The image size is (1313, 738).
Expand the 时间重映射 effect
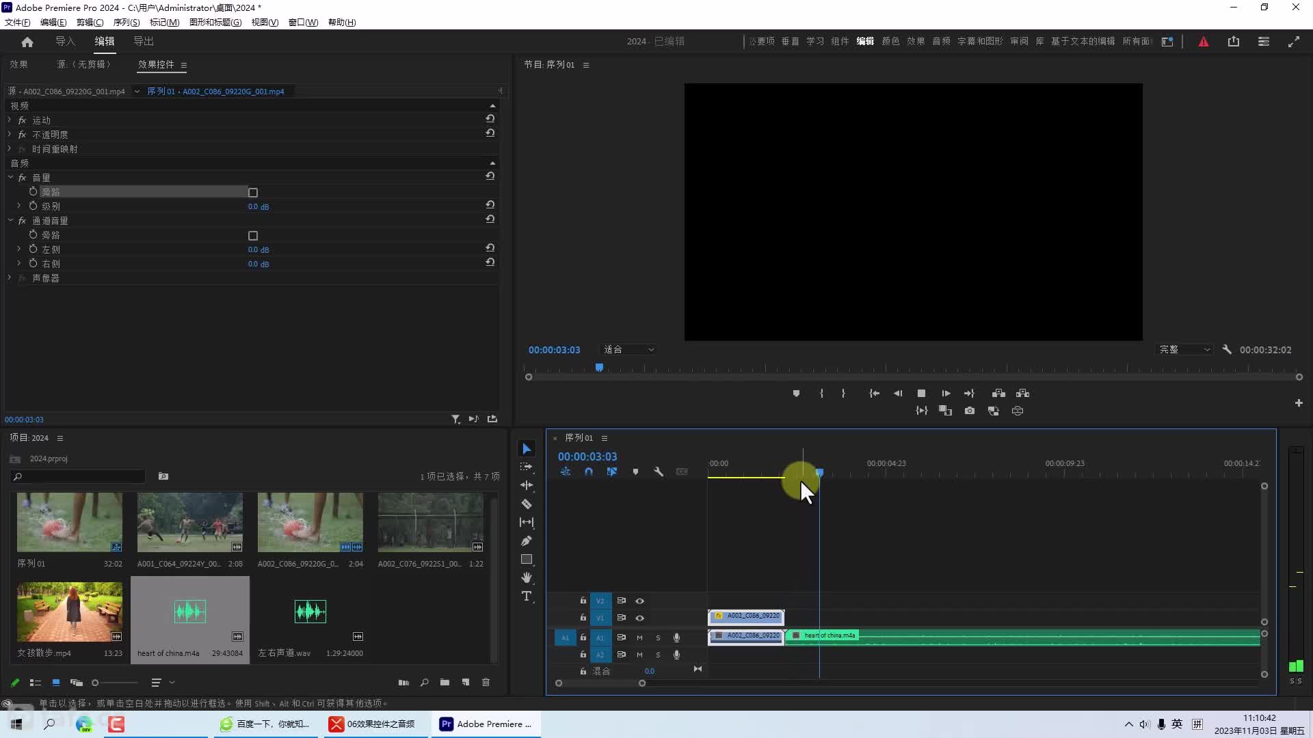coord(10,148)
